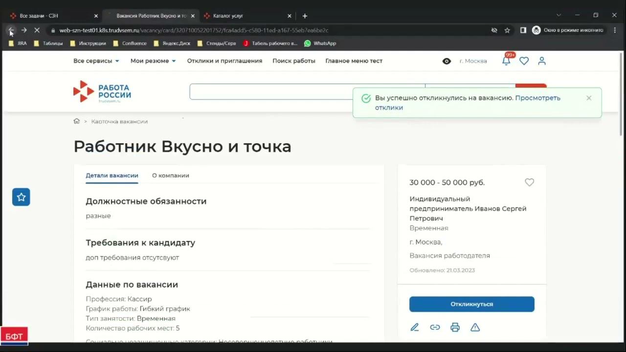Switch to Каталог услуг browser tab
Image resolution: width=626 pixels, height=352 pixels.
(247, 16)
